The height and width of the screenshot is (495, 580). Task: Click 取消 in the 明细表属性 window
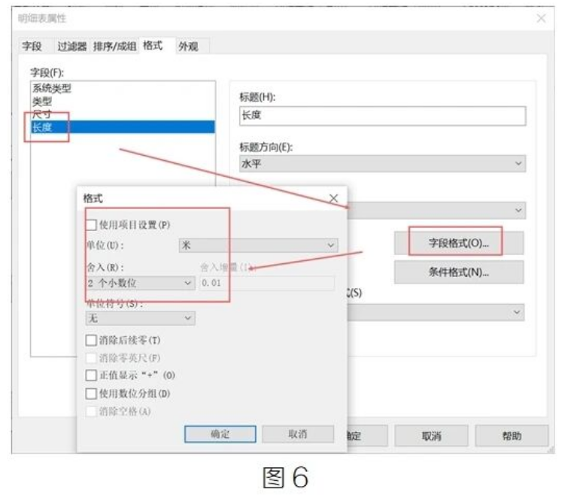point(431,436)
